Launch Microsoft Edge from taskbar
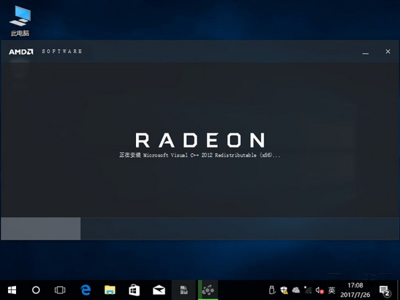This screenshot has width=400, height=300. 85,290
